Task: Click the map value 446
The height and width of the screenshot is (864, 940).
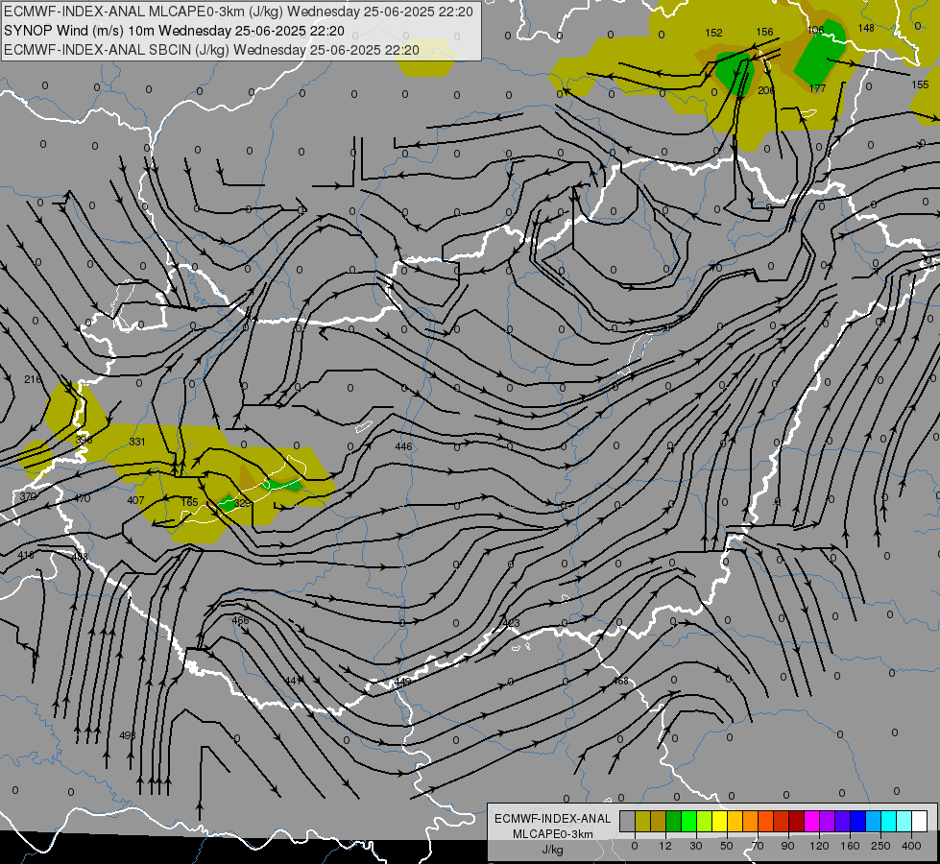Action: [403, 446]
